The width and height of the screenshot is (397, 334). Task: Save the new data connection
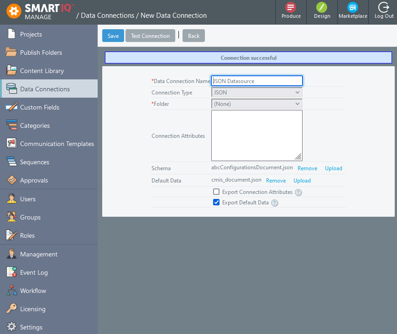113,36
